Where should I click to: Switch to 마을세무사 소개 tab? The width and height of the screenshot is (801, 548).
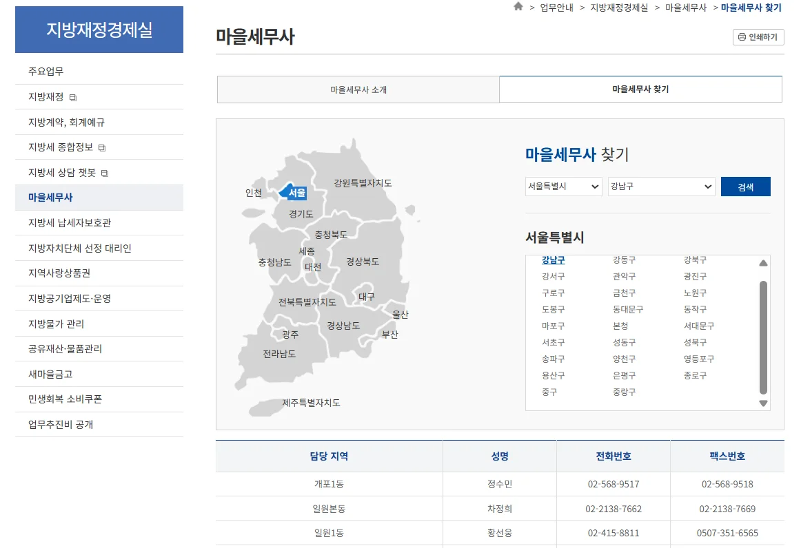coord(358,89)
